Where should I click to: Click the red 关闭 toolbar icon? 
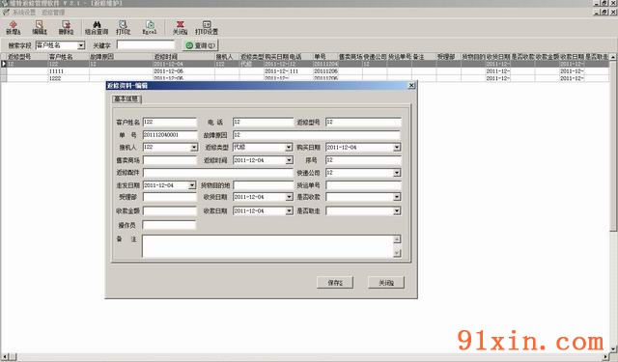[180, 28]
